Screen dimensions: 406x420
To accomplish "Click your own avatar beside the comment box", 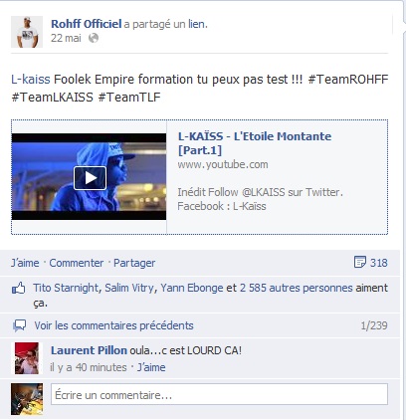I will 27,399.
